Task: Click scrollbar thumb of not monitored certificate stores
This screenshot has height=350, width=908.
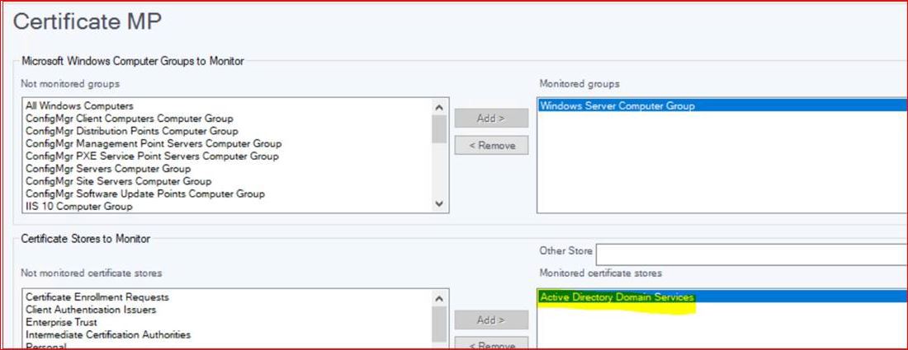Action: tap(439, 324)
